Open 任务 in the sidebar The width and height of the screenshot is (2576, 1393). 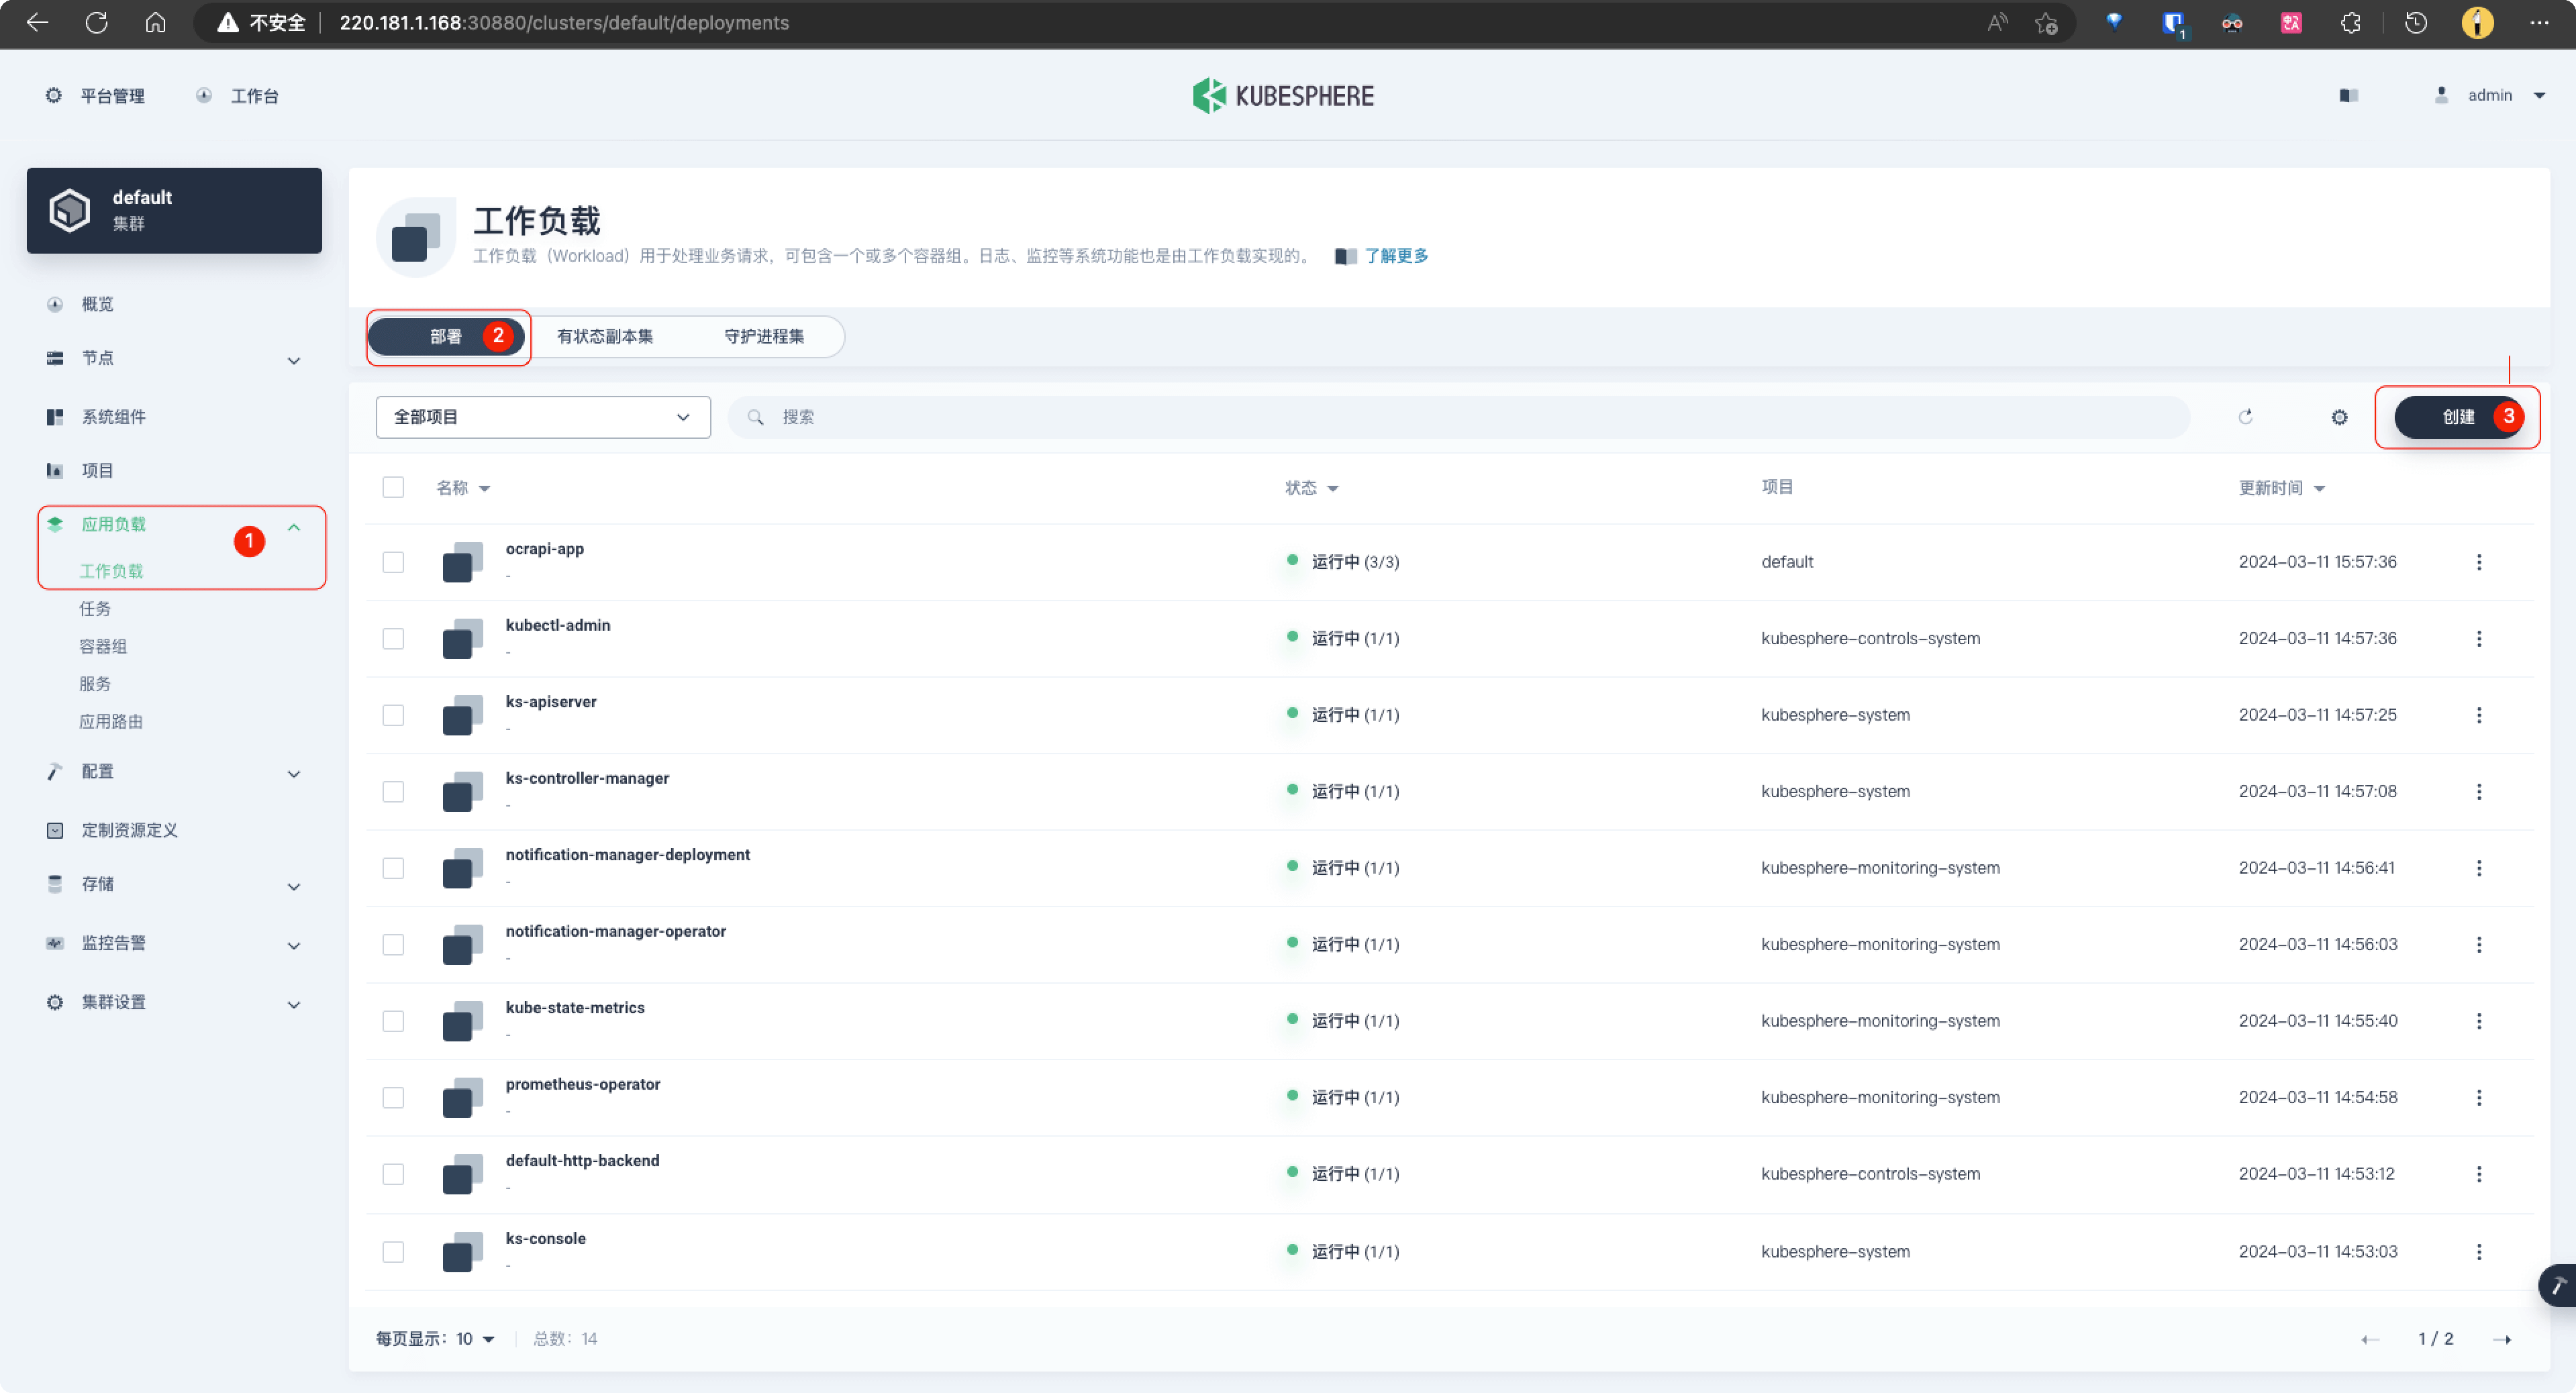pos(95,608)
